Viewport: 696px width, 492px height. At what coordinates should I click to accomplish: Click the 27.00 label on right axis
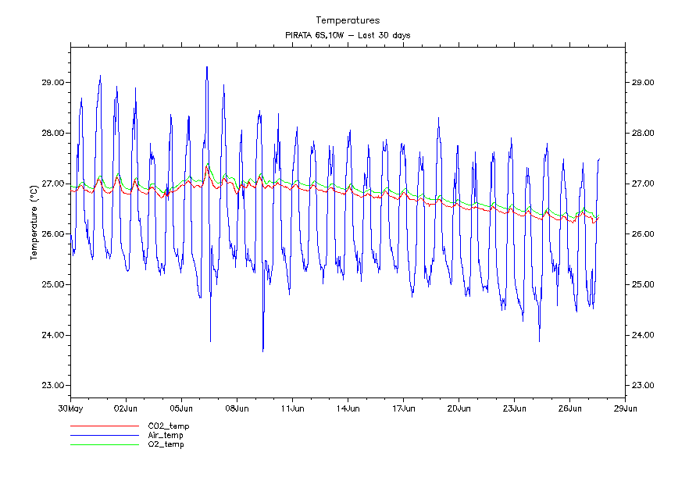coord(644,184)
